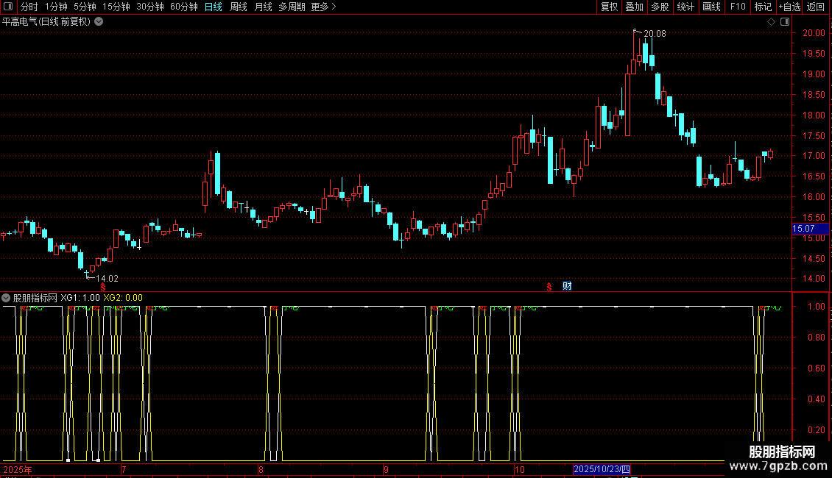Click the red dollar marker below 14.02 low
Image resolution: width=832 pixels, height=478 pixels.
[103, 287]
